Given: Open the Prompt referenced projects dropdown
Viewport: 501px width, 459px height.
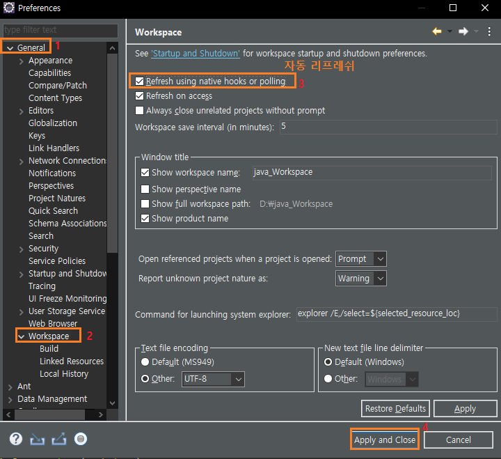Looking at the screenshot, I should (360, 259).
